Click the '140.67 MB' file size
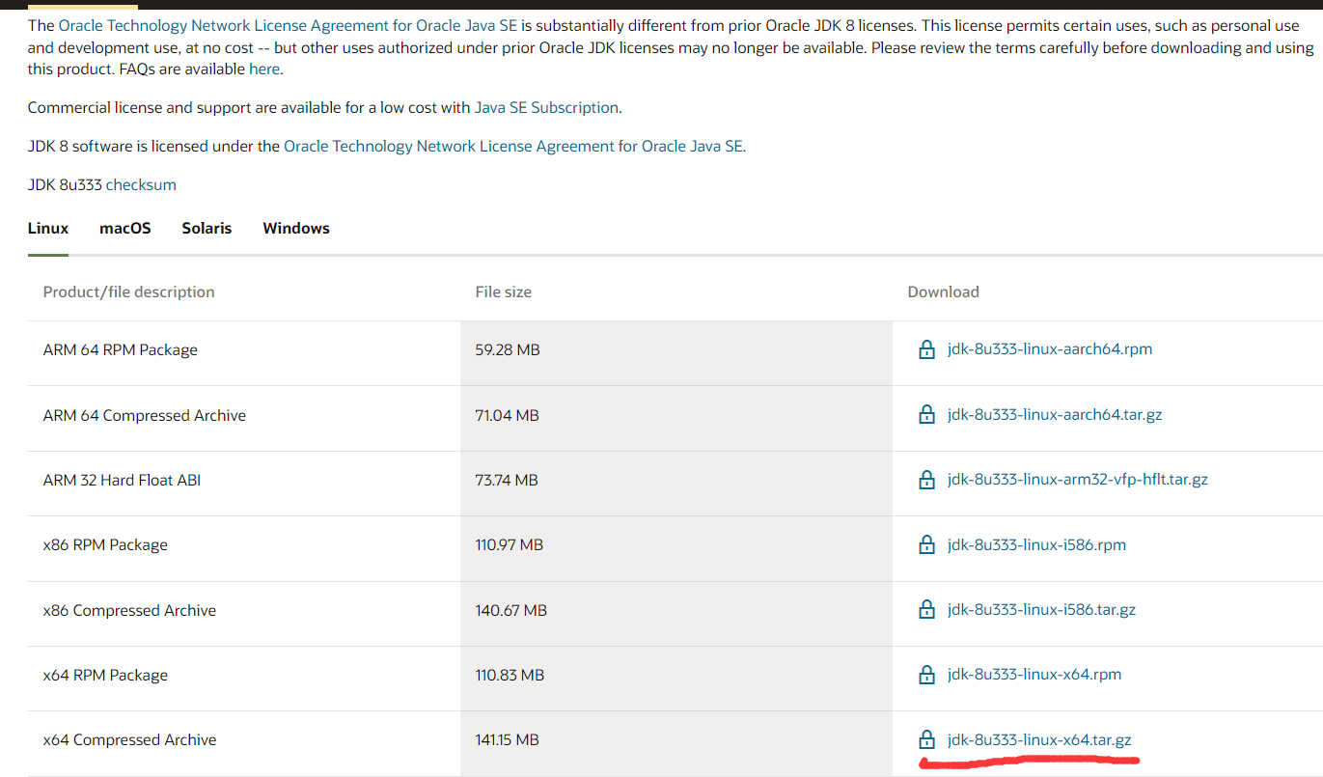The image size is (1323, 777). (511, 611)
